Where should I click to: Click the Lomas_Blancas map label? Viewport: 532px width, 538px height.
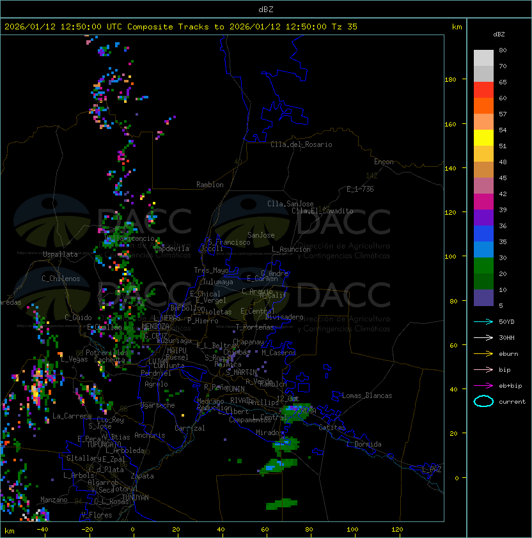(367, 396)
